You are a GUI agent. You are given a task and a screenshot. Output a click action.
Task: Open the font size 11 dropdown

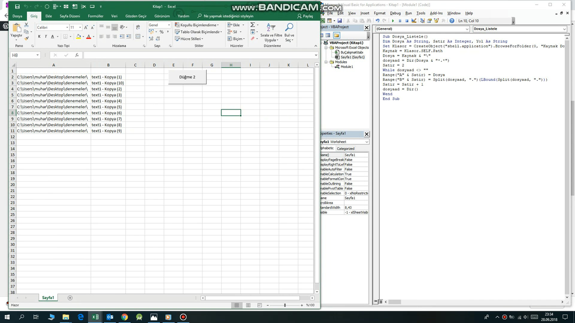click(80, 27)
